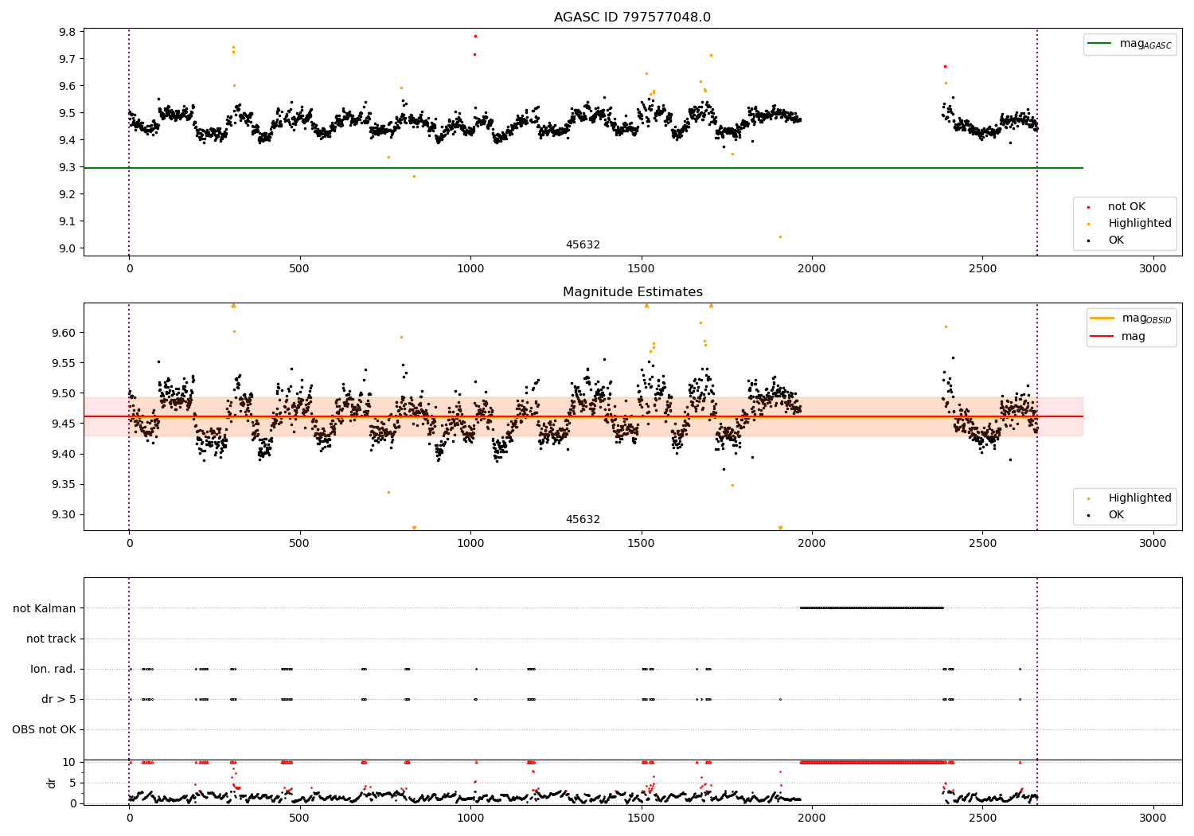1194x836 pixels.
Task: Click the black not Kalman data bar
Action: click(872, 608)
